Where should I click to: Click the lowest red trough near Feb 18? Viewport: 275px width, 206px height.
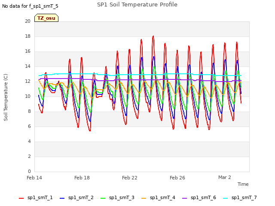pyautogui.click(x=90, y=130)
